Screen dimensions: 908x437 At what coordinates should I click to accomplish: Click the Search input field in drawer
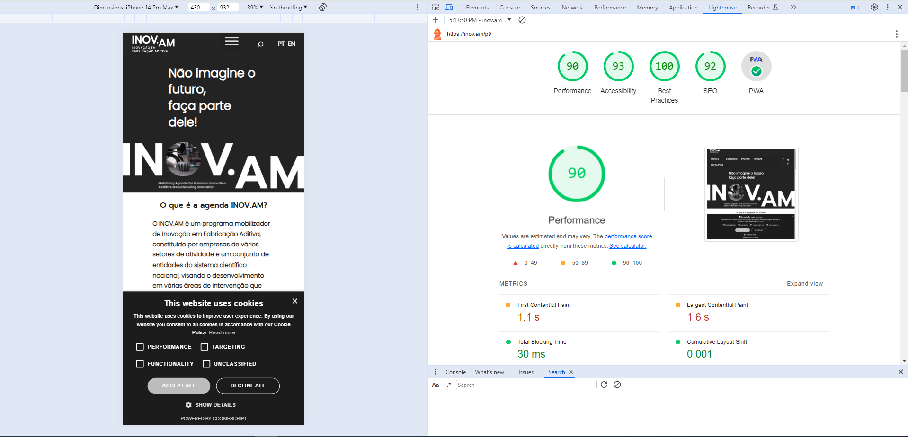[x=525, y=385]
